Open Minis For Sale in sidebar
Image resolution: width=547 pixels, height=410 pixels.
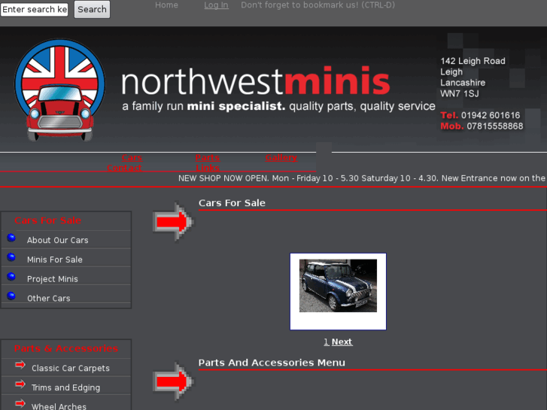(55, 260)
